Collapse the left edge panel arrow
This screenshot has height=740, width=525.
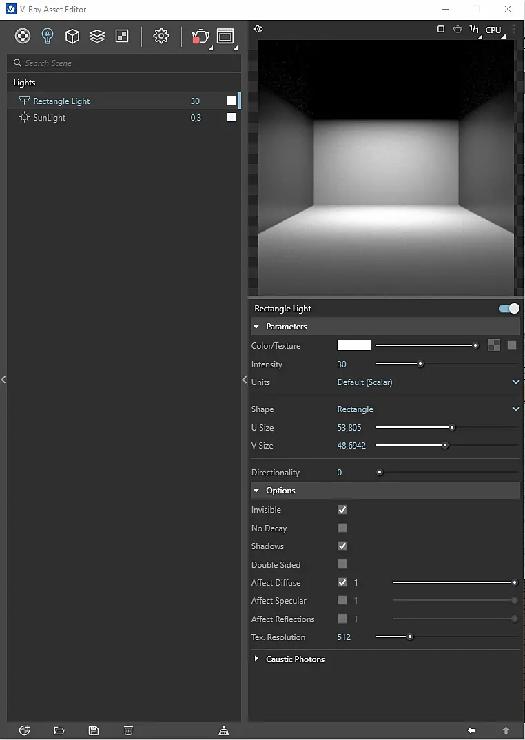pyautogui.click(x=3, y=380)
